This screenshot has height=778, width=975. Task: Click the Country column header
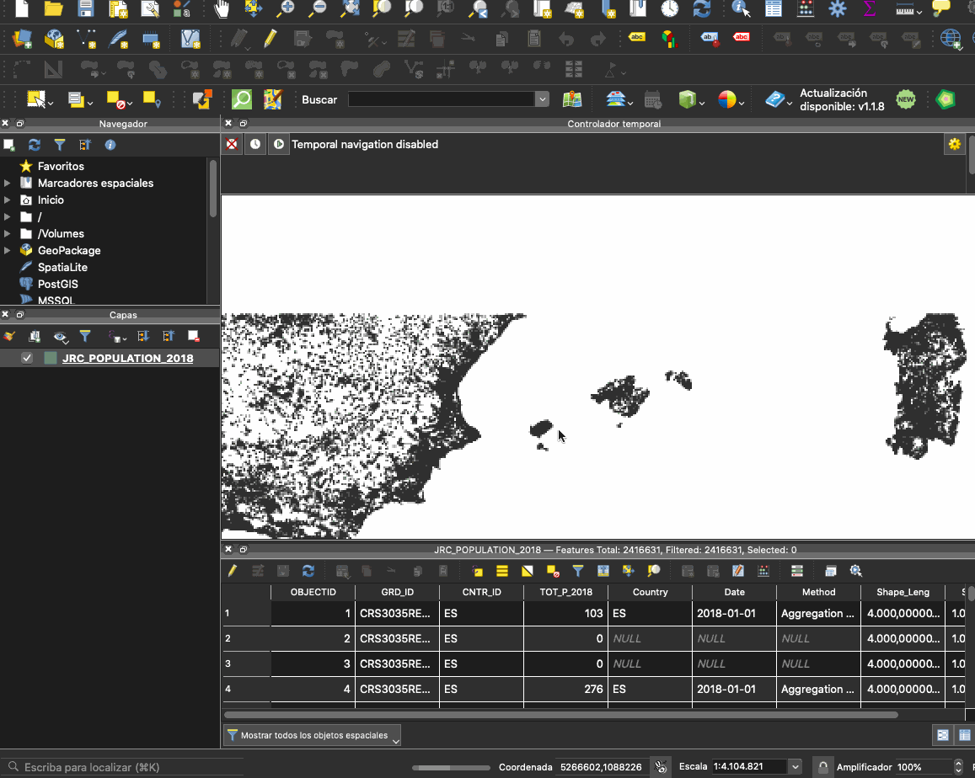tap(650, 592)
